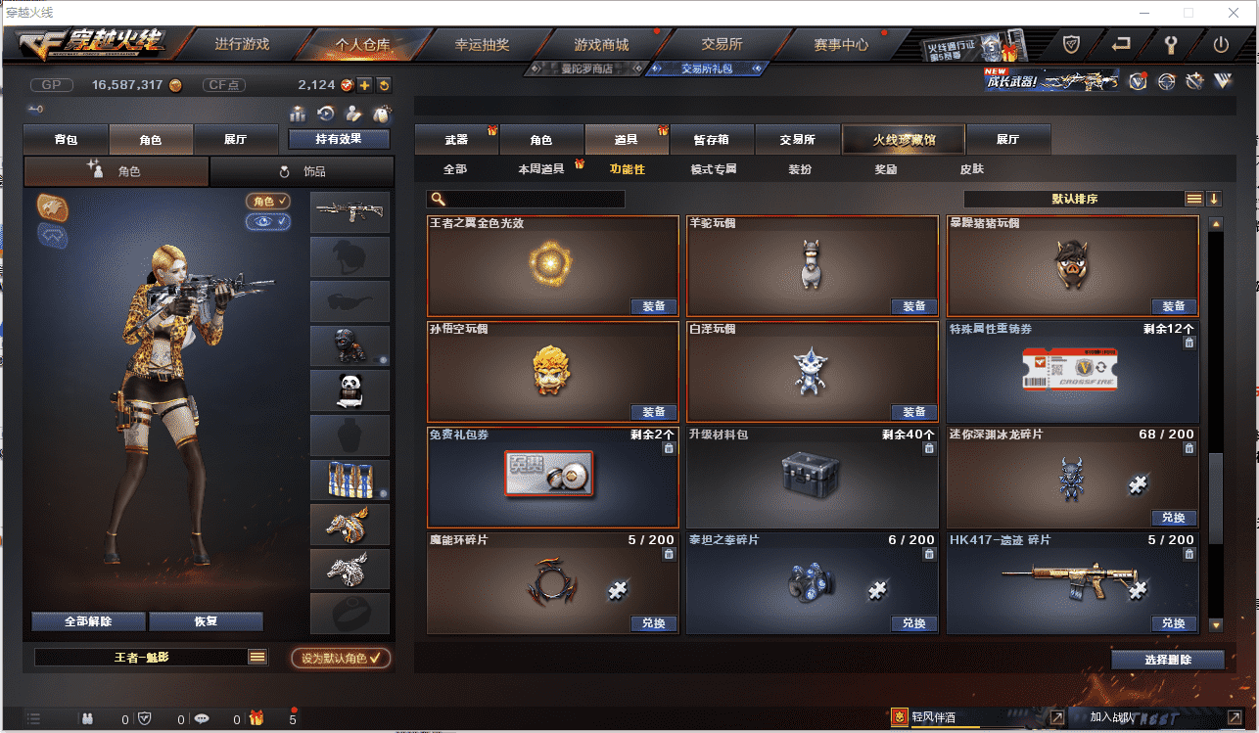Image resolution: width=1259 pixels, height=733 pixels.
Task: Toggle sort direction arrow next to 默认排序
Action: coord(1214,199)
